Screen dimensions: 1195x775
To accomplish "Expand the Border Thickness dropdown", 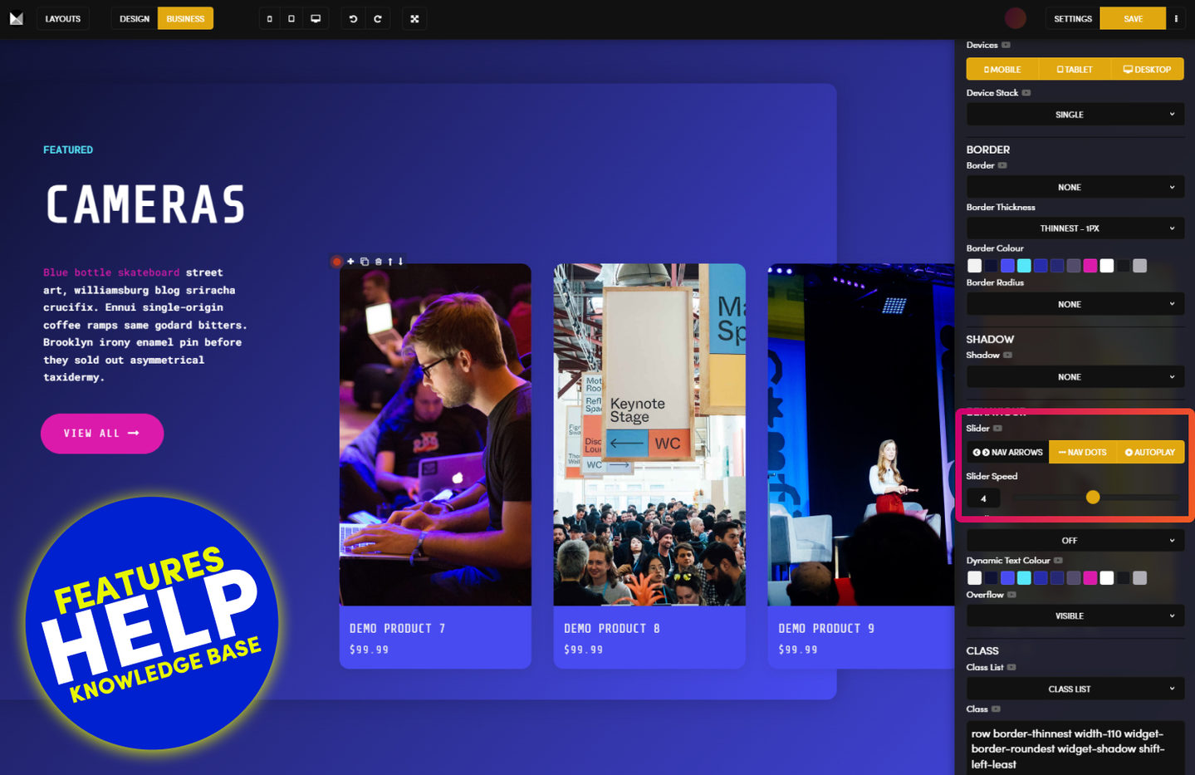I will [x=1075, y=228].
